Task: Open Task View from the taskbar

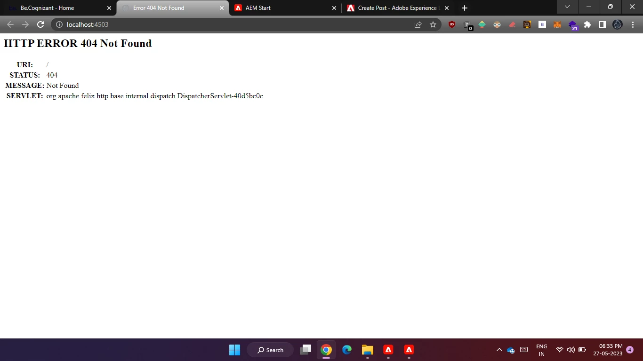Action: (305, 350)
